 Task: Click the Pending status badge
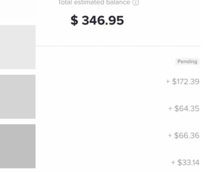187,62
